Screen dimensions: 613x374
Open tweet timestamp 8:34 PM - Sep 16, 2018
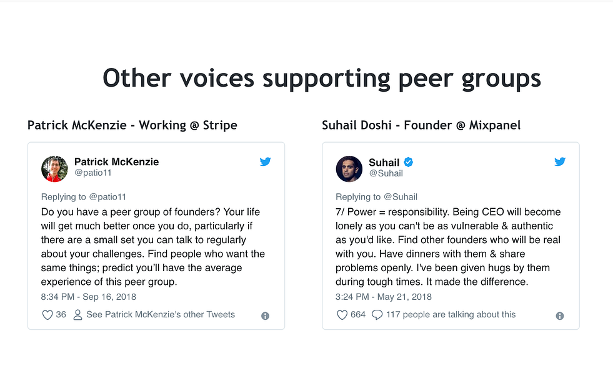pos(88,297)
